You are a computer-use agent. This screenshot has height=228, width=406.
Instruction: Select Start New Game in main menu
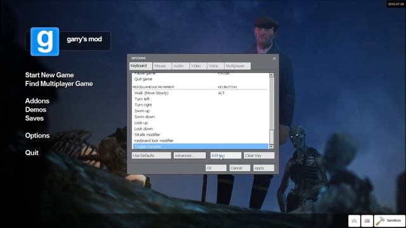click(49, 75)
